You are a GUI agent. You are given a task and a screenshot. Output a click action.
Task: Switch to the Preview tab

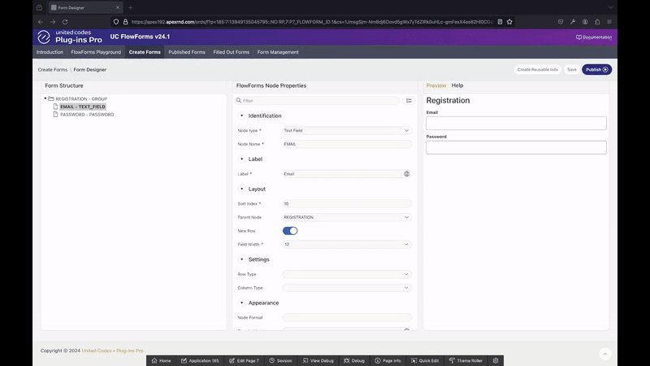point(436,85)
